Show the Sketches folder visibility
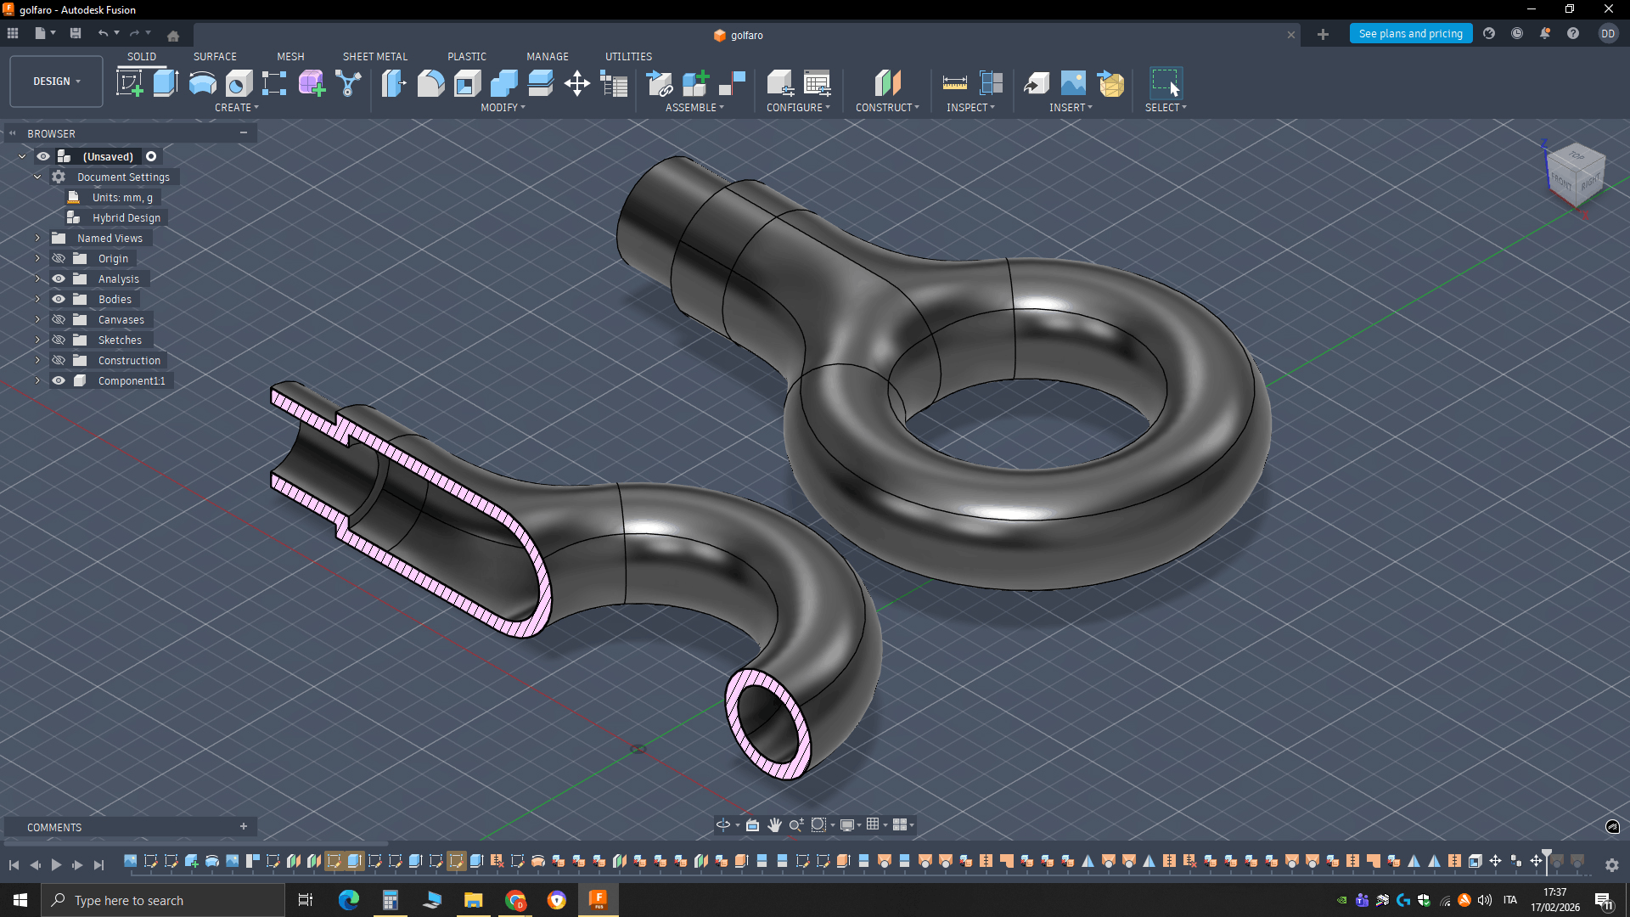 click(x=59, y=340)
